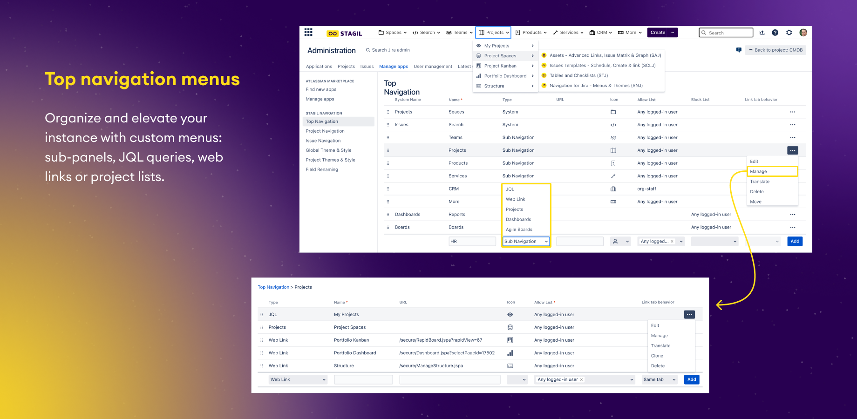Open Top Navigation breadcrumb link
Screen dimensions: 857x419
click(x=273, y=287)
